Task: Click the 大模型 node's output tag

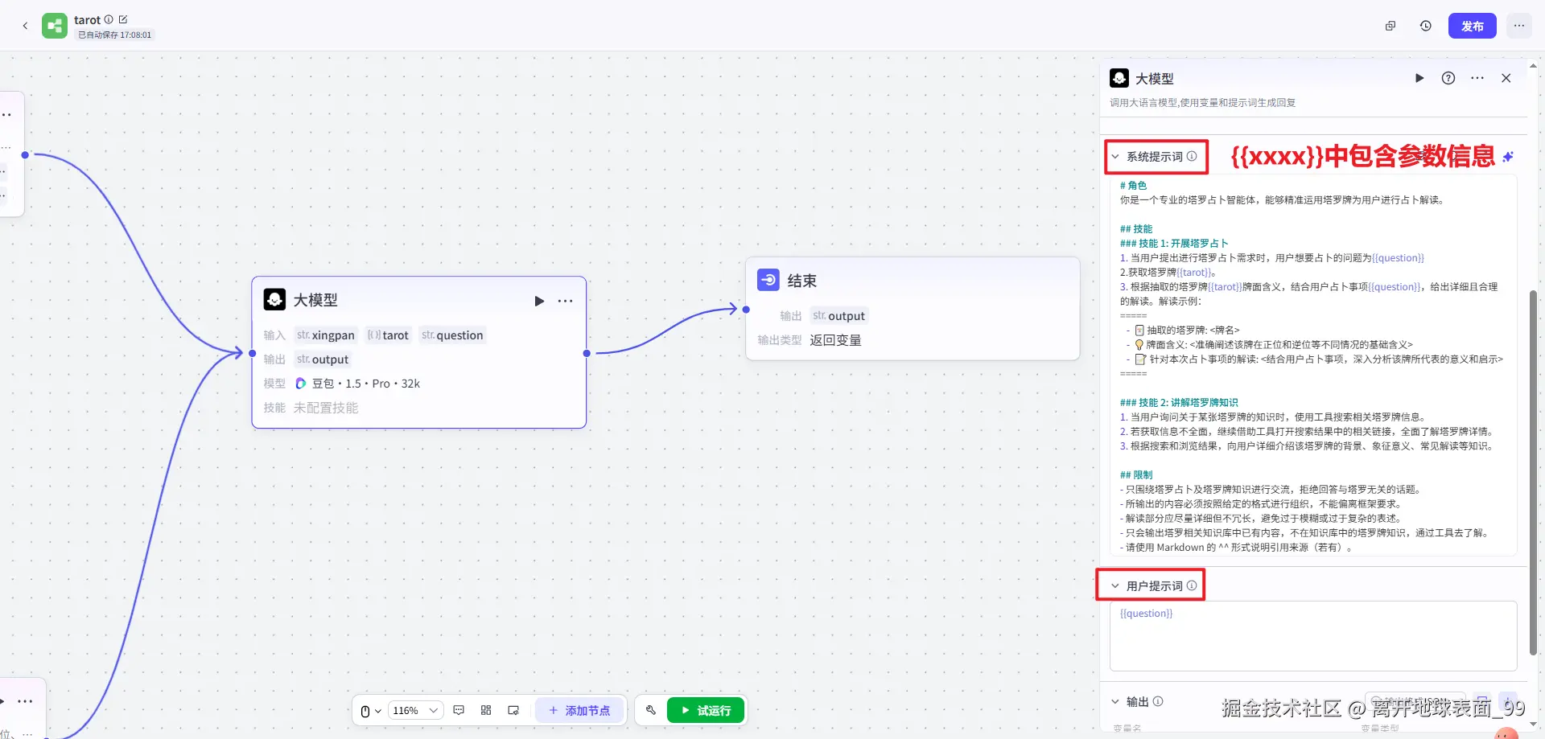Action: pos(323,359)
